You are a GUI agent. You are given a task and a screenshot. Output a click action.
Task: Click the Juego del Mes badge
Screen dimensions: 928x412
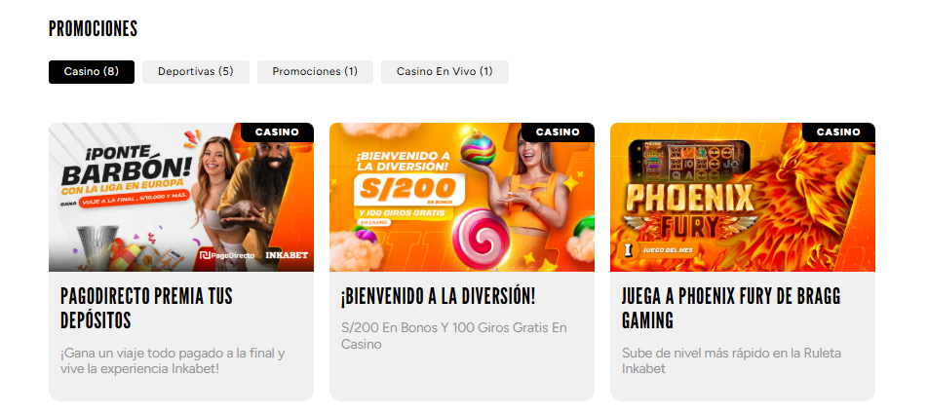coord(657,249)
